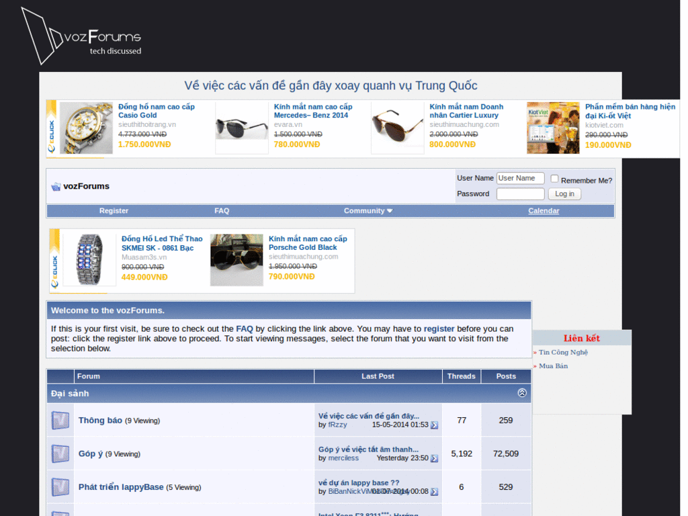
Task: Open the Mua Bán link
Action: [x=554, y=365]
